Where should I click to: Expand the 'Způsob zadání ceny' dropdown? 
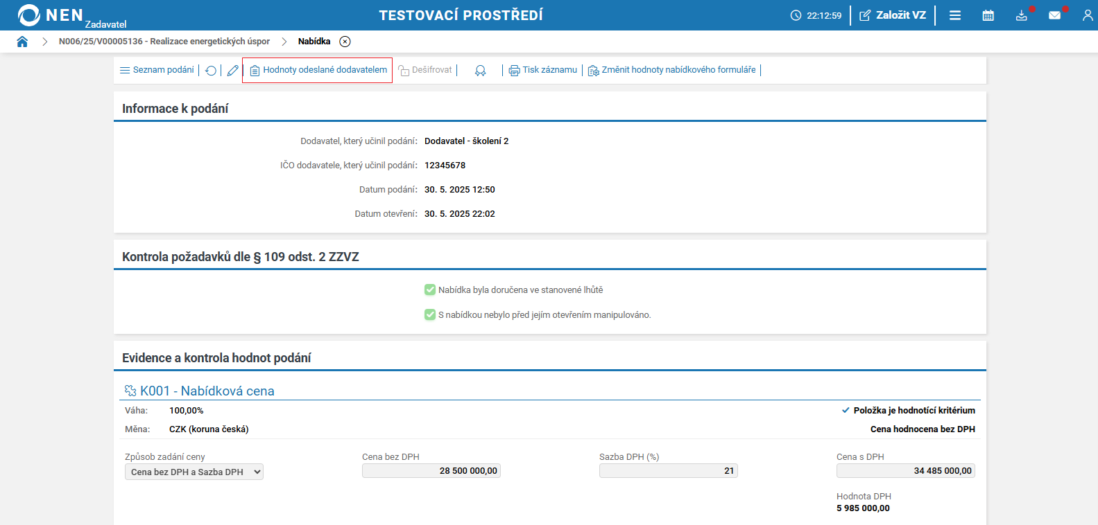pyautogui.click(x=194, y=472)
